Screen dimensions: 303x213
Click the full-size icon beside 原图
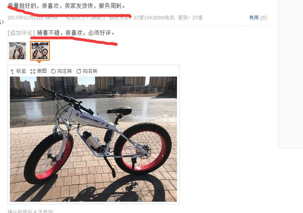(x=33, y=71)
